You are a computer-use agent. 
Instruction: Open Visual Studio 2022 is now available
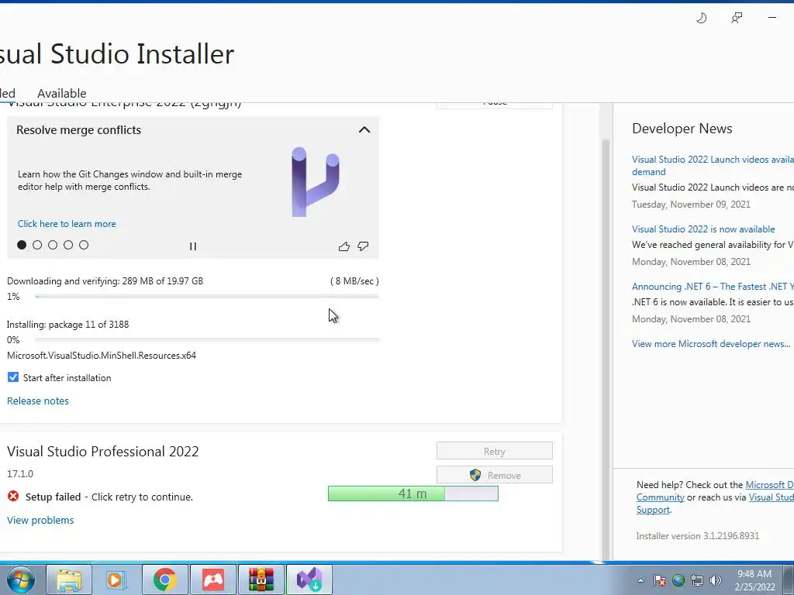(703, 229)
